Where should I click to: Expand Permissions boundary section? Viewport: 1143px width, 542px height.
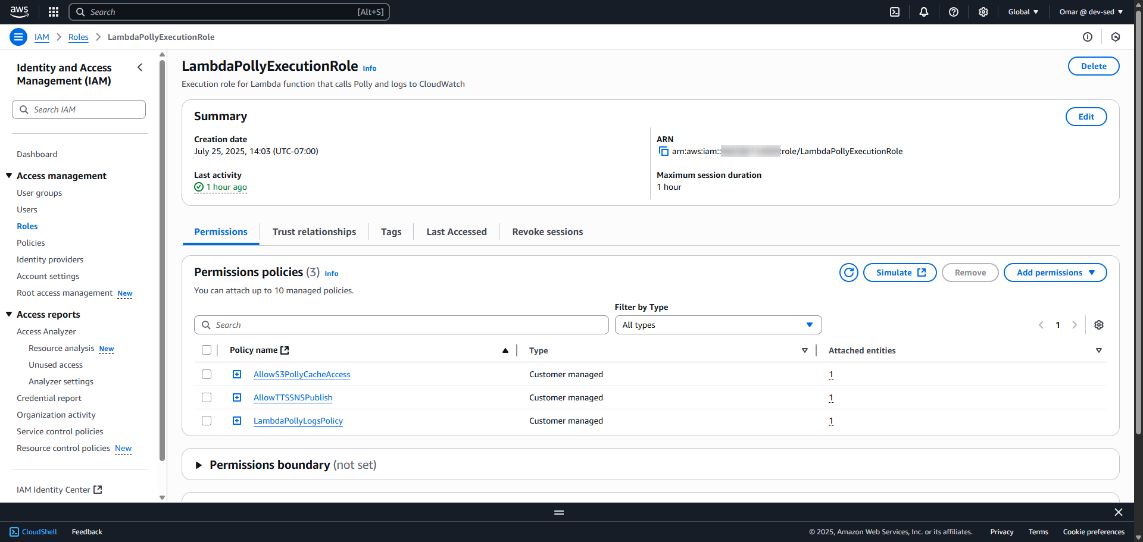click(x=199, y=465)
